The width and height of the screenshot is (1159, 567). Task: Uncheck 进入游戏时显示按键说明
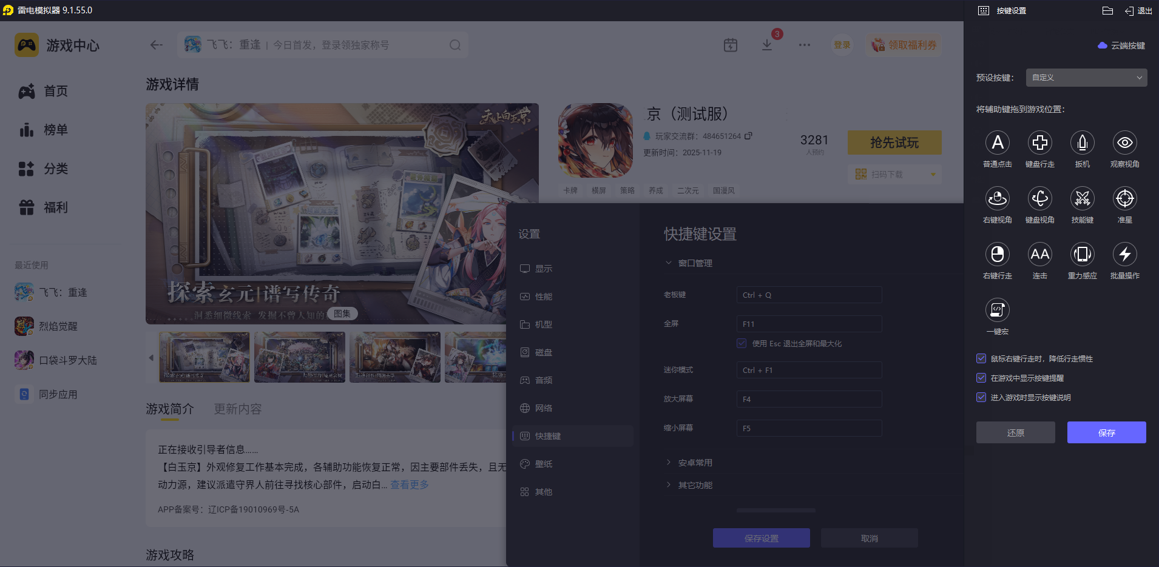[981, 397]
